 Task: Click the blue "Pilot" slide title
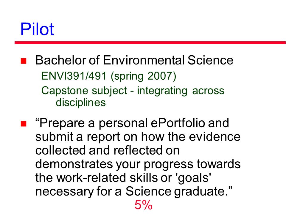click(x=37, y=29)
